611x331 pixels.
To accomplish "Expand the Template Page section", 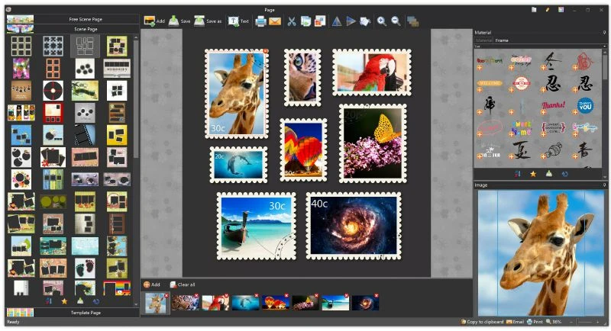I will click(x=70, y=312).
